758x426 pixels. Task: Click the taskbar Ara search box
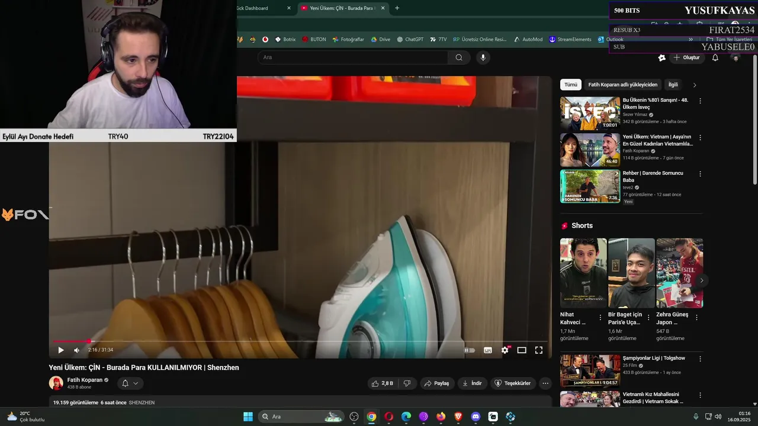pos(302,417)
